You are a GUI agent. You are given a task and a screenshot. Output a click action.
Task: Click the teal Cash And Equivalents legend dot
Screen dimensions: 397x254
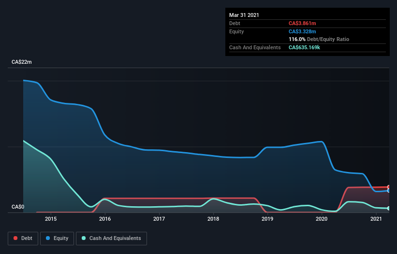[x=84, y=238]
